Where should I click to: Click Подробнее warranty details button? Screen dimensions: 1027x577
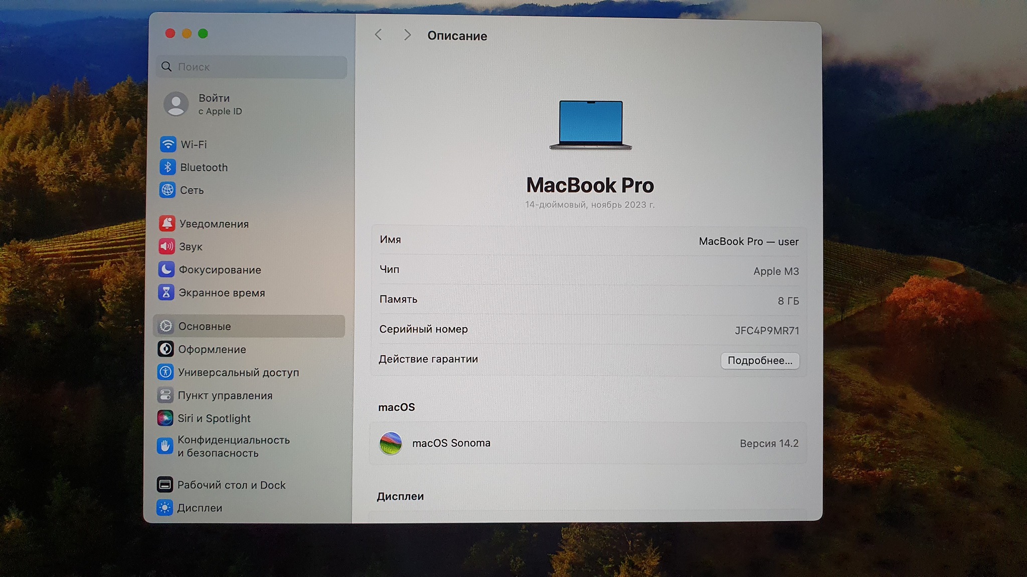point(760,361)
